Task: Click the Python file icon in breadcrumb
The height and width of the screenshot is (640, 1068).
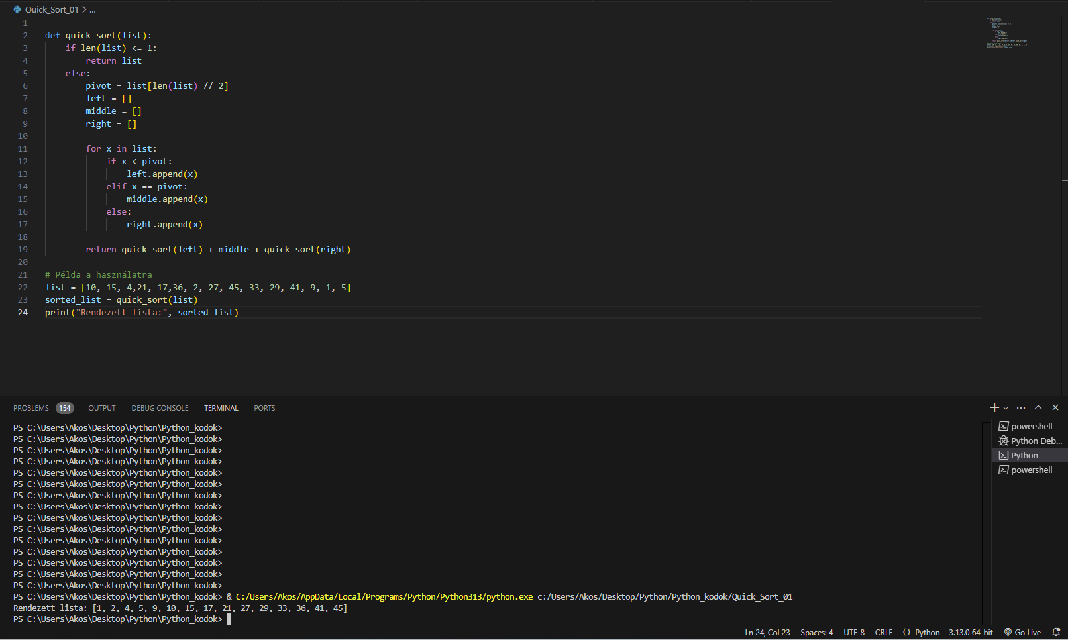Action: tap(17, 9)
